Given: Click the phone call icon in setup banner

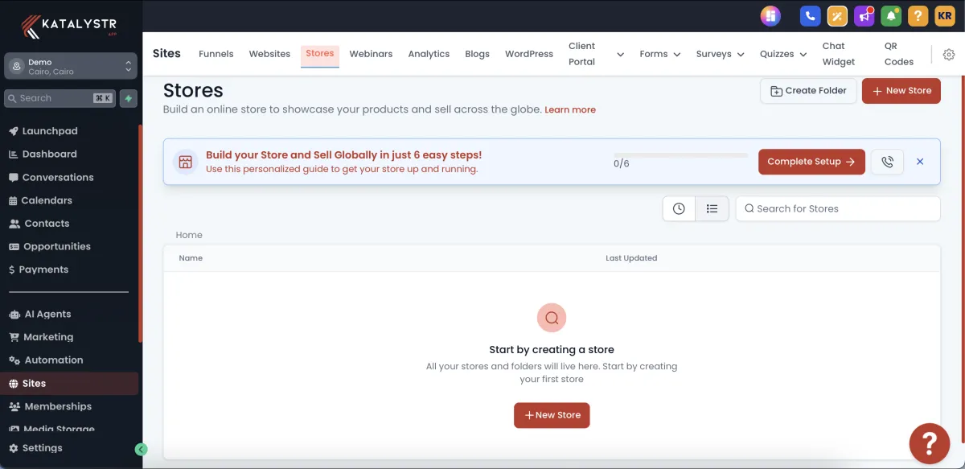Looking at the screenshot, I should [887, 162].
